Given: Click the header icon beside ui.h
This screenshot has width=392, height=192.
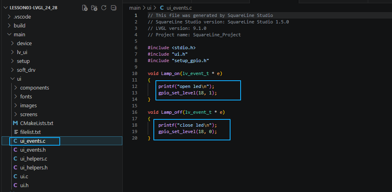Looking at the screenshot, I should coord(15,185).
